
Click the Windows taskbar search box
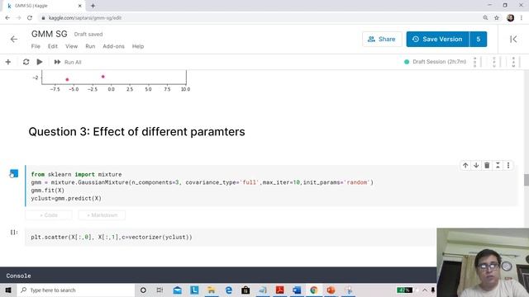(76, 290)
